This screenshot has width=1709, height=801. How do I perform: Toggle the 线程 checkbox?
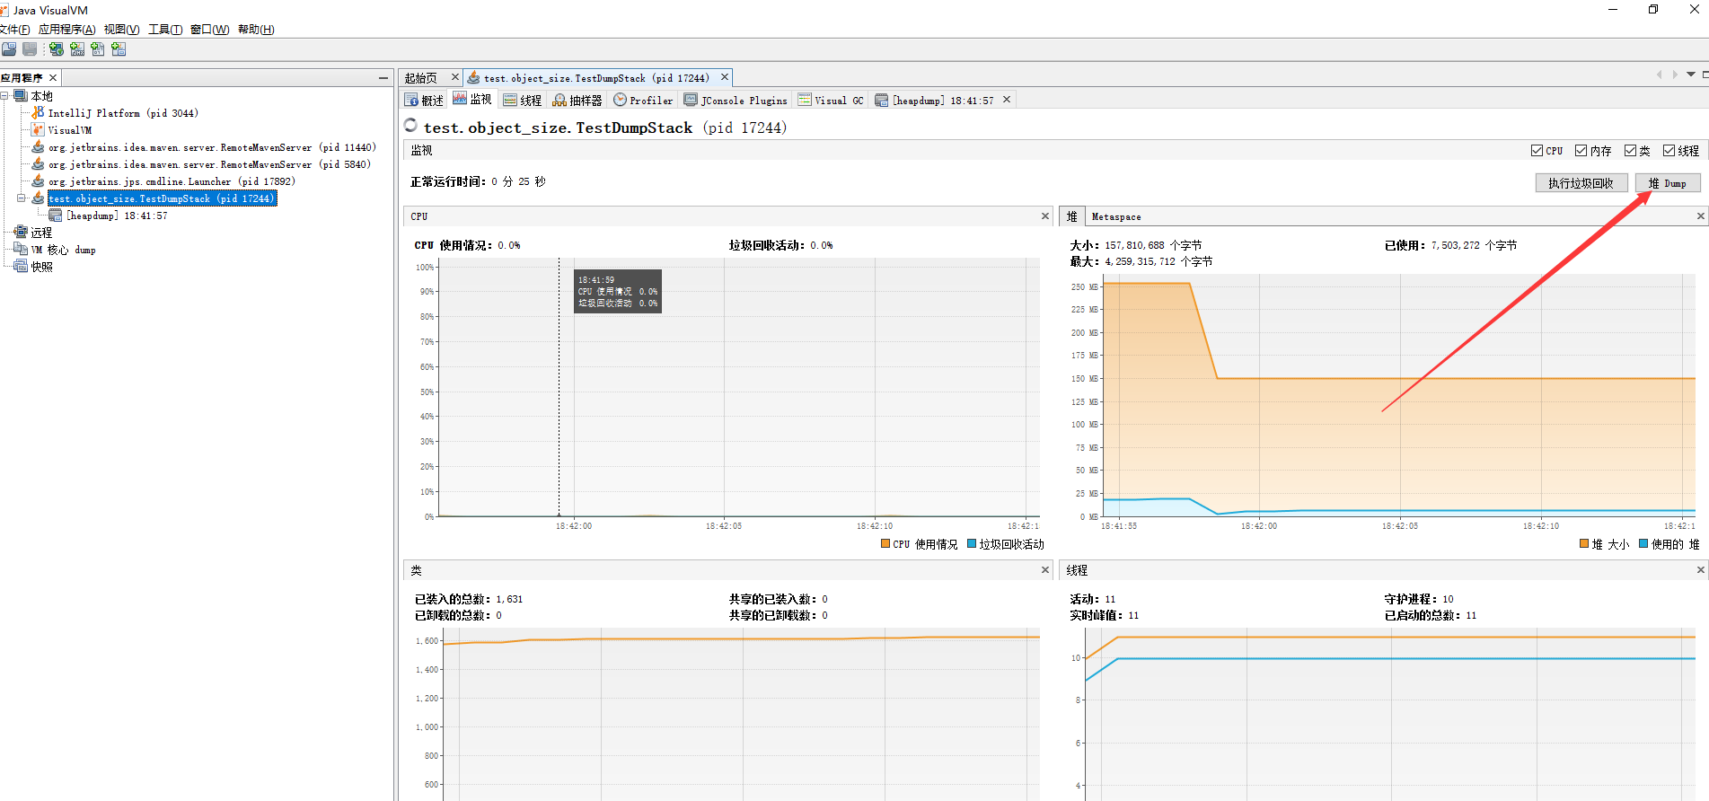pos(1669,151)
